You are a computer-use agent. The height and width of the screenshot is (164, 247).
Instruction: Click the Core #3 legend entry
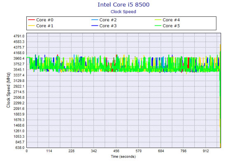click(x=104, y=26)
